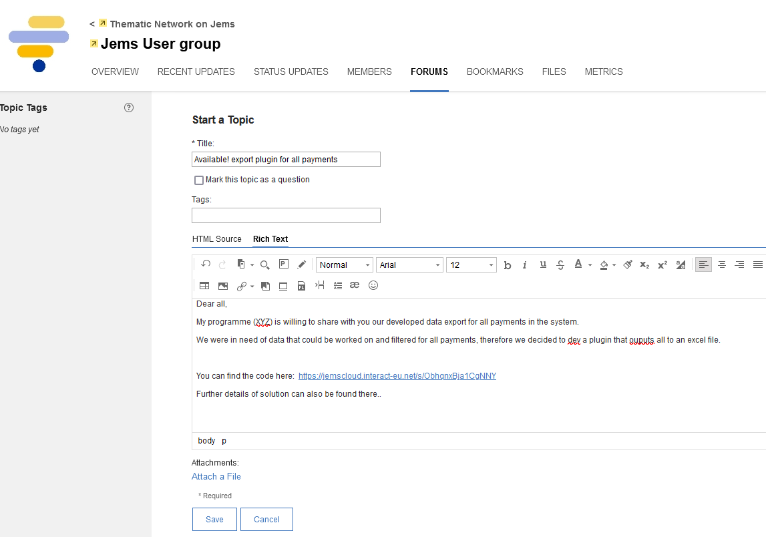The height and width of the screenshot is (537, 766).
Task: Open the RECENT UPDATES tab
Action: pyautogui.click(x=196, y=72)
